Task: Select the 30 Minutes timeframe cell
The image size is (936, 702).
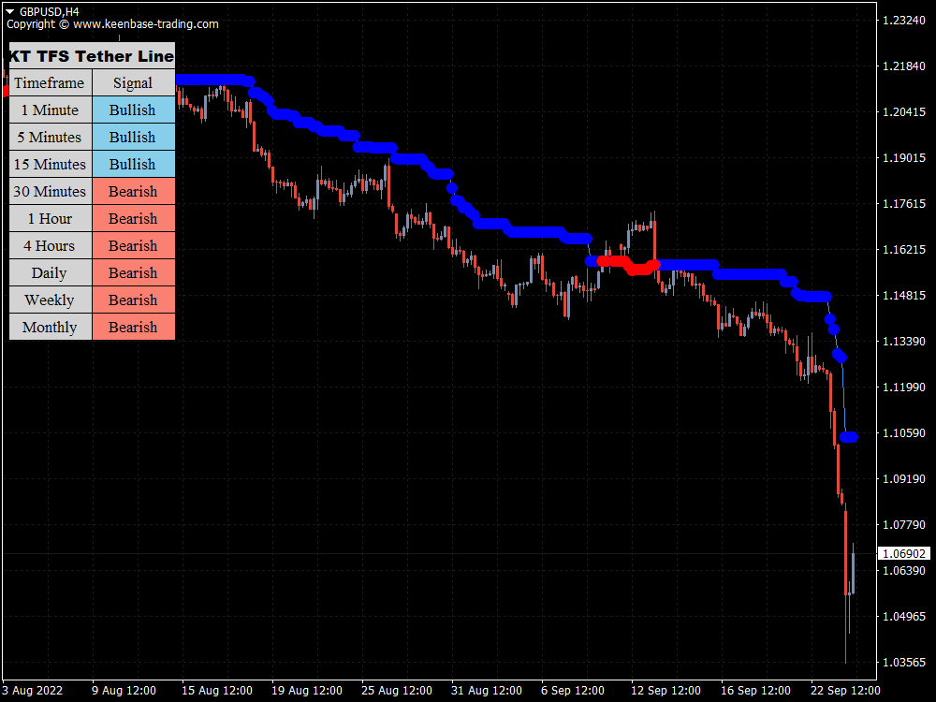Action: coord(51,191)
